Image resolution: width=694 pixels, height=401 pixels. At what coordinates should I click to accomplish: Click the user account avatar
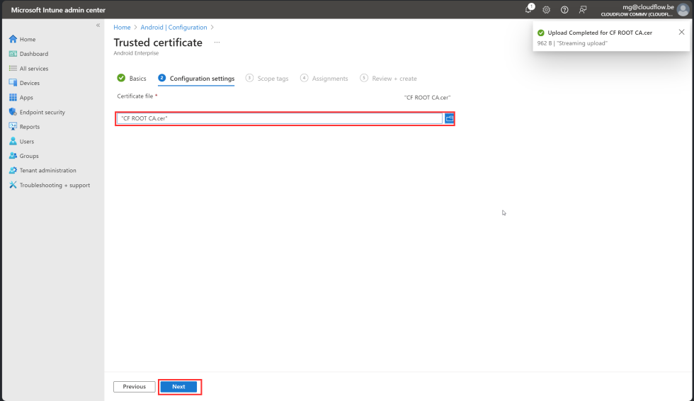[x=683, y=10]
